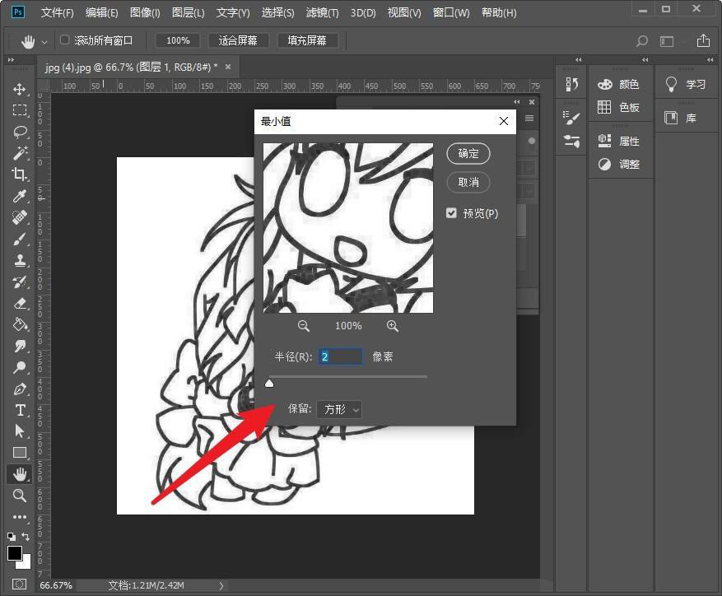Click zoom out magnifier under preview
Screen dimensions: 722x596
tap(304, 326)
